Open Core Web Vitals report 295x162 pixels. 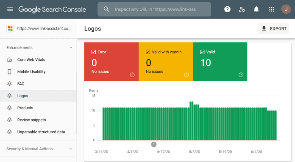pos(38,60)
